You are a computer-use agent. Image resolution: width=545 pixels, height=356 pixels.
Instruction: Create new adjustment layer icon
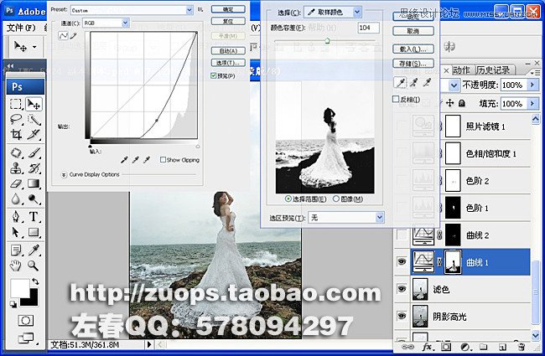click(x=465, y=347)
